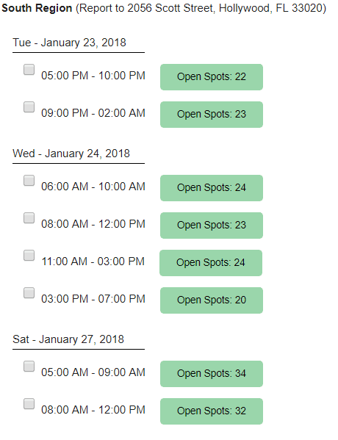This screenshot has width=338, height=440.
Task: Click the Open Spots: 32 button
Action: pyautogui.click(x=212, y=411)
